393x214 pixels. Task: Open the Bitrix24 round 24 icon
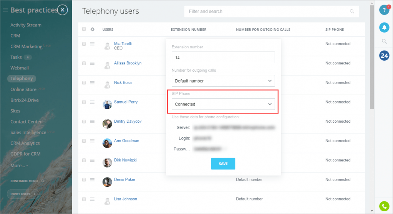(x=384, y=56)
